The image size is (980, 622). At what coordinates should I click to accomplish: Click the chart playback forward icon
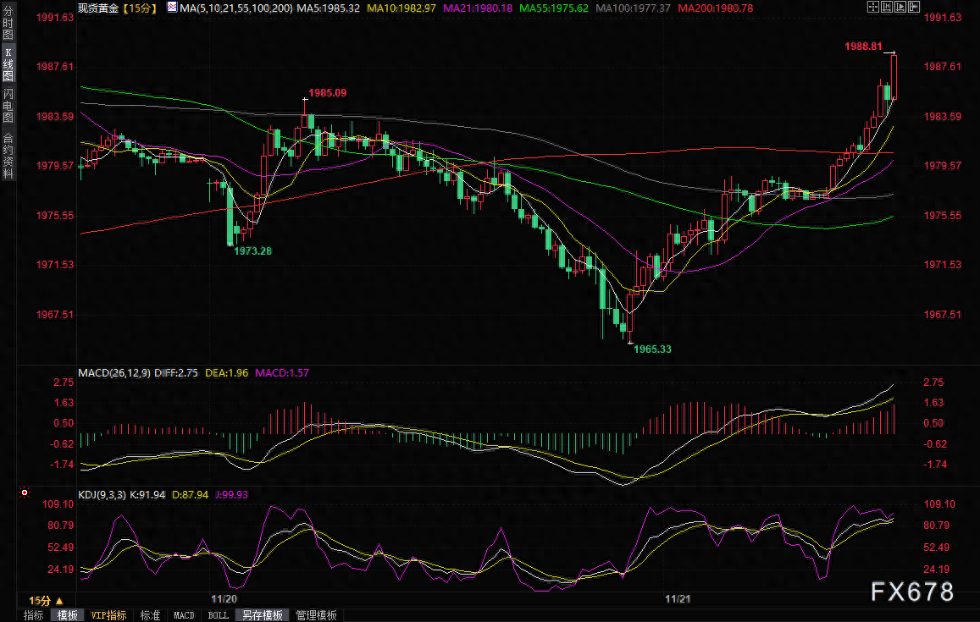coord(900,7)
